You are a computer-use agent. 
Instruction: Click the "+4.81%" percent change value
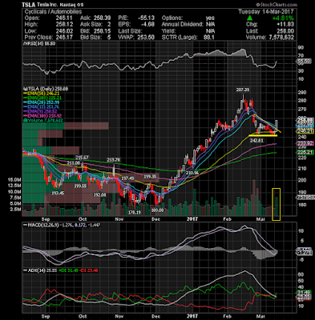283,18
